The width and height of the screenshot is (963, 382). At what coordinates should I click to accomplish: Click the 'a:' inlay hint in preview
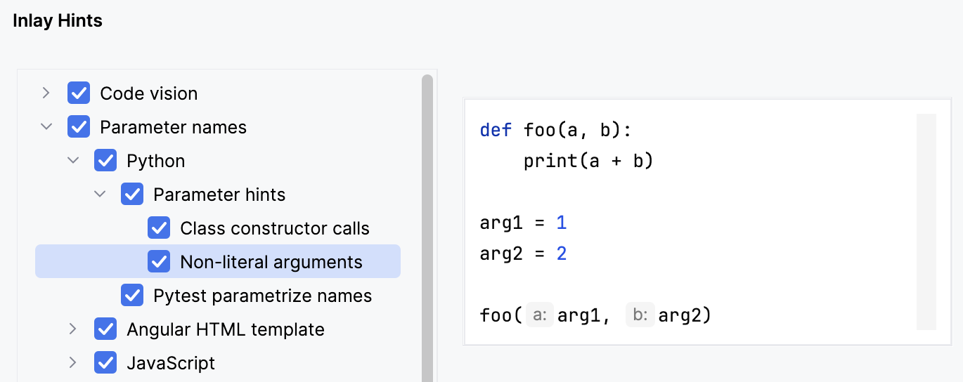[x=540, y=316]
